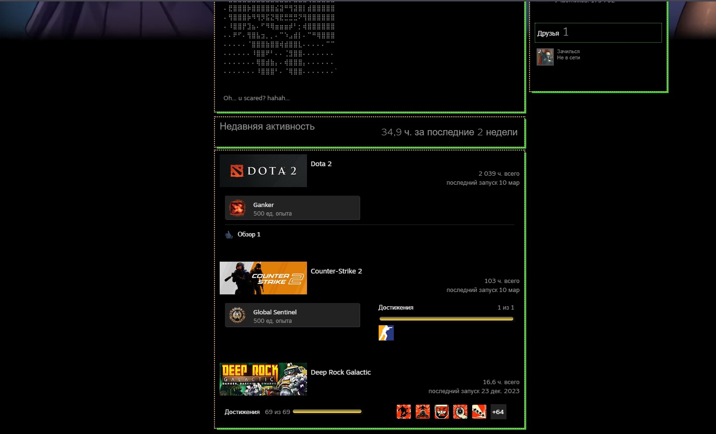This screenshot has height=434, width=716.
Task: Click the fourth Deep Rock achievement eye icon
Action: pos(460,412)
